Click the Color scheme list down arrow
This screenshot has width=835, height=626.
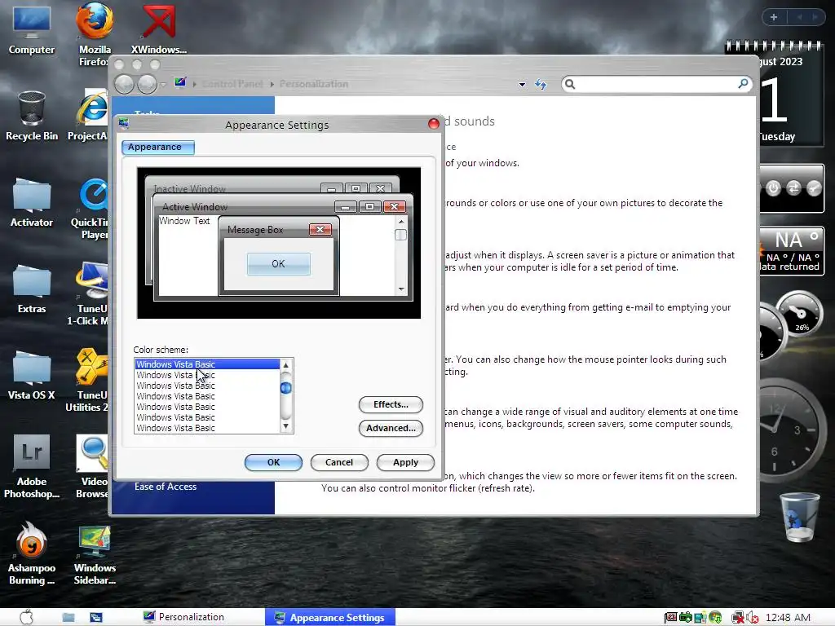tap(286, 425)
